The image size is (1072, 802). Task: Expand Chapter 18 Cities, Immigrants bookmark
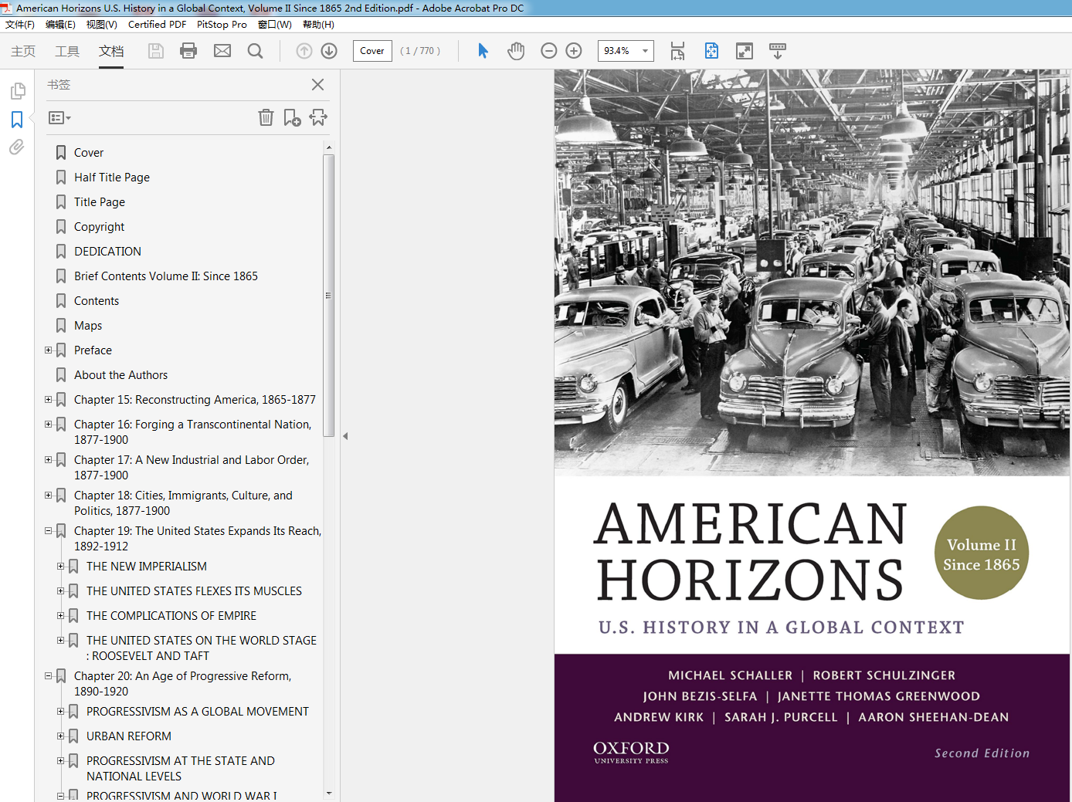(49, 495)
